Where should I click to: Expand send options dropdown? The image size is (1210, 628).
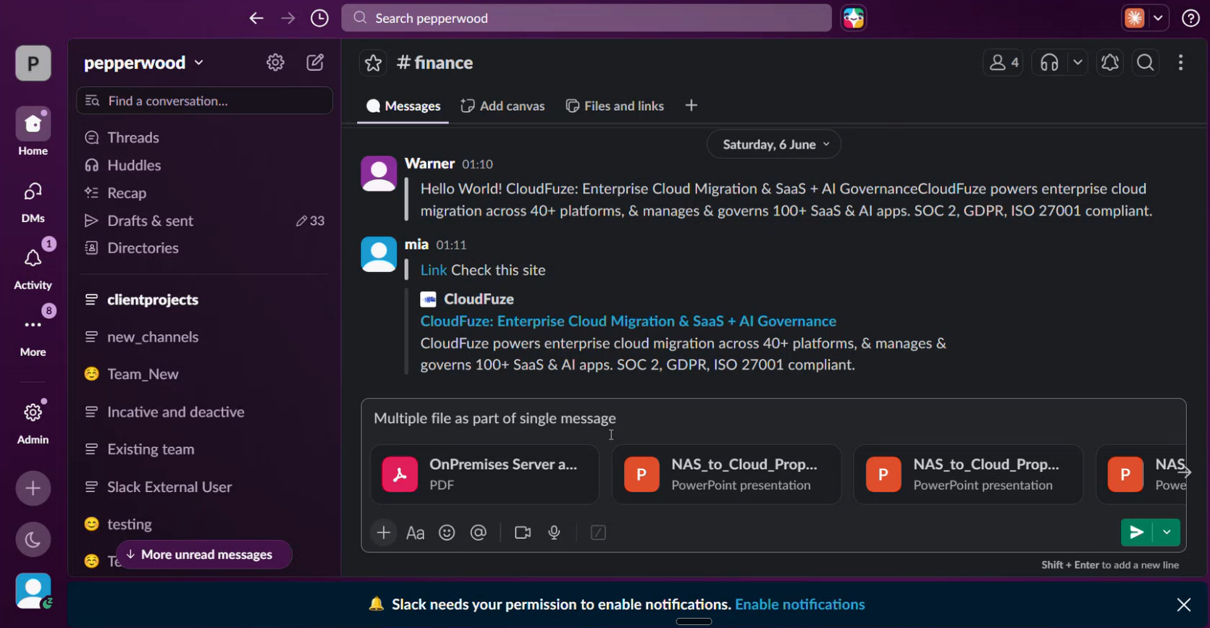coord(1167,532)
